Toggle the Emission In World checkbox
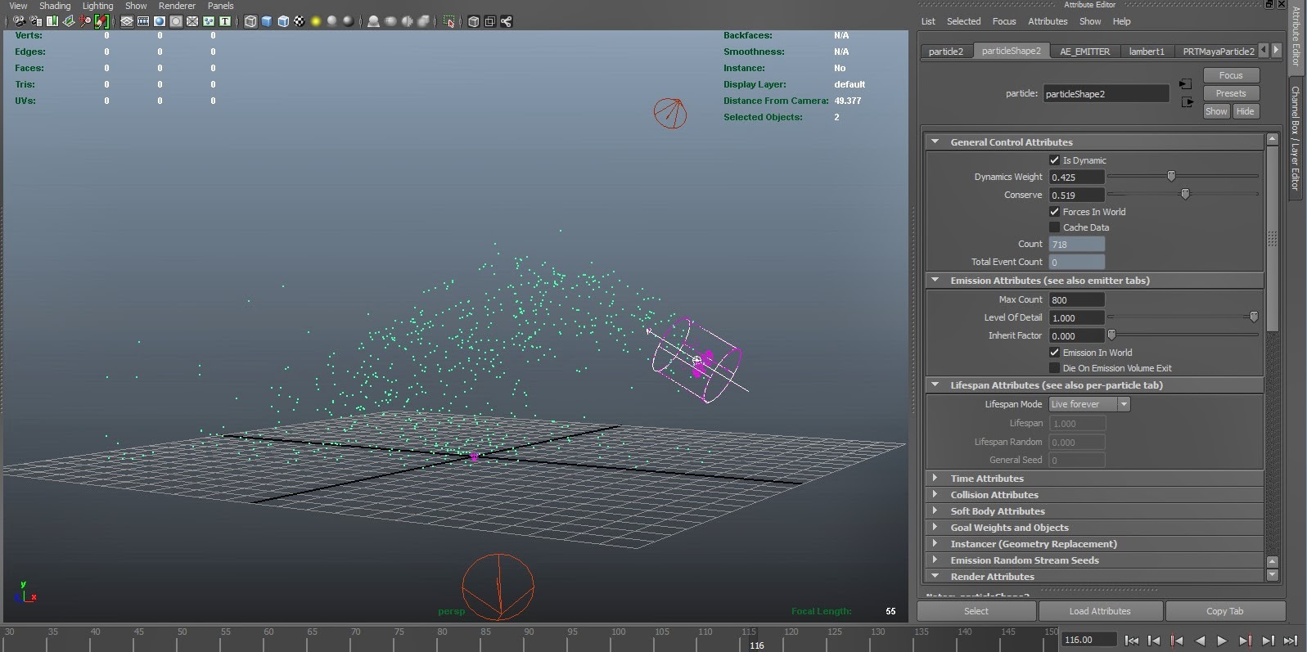 [1054, 352]
